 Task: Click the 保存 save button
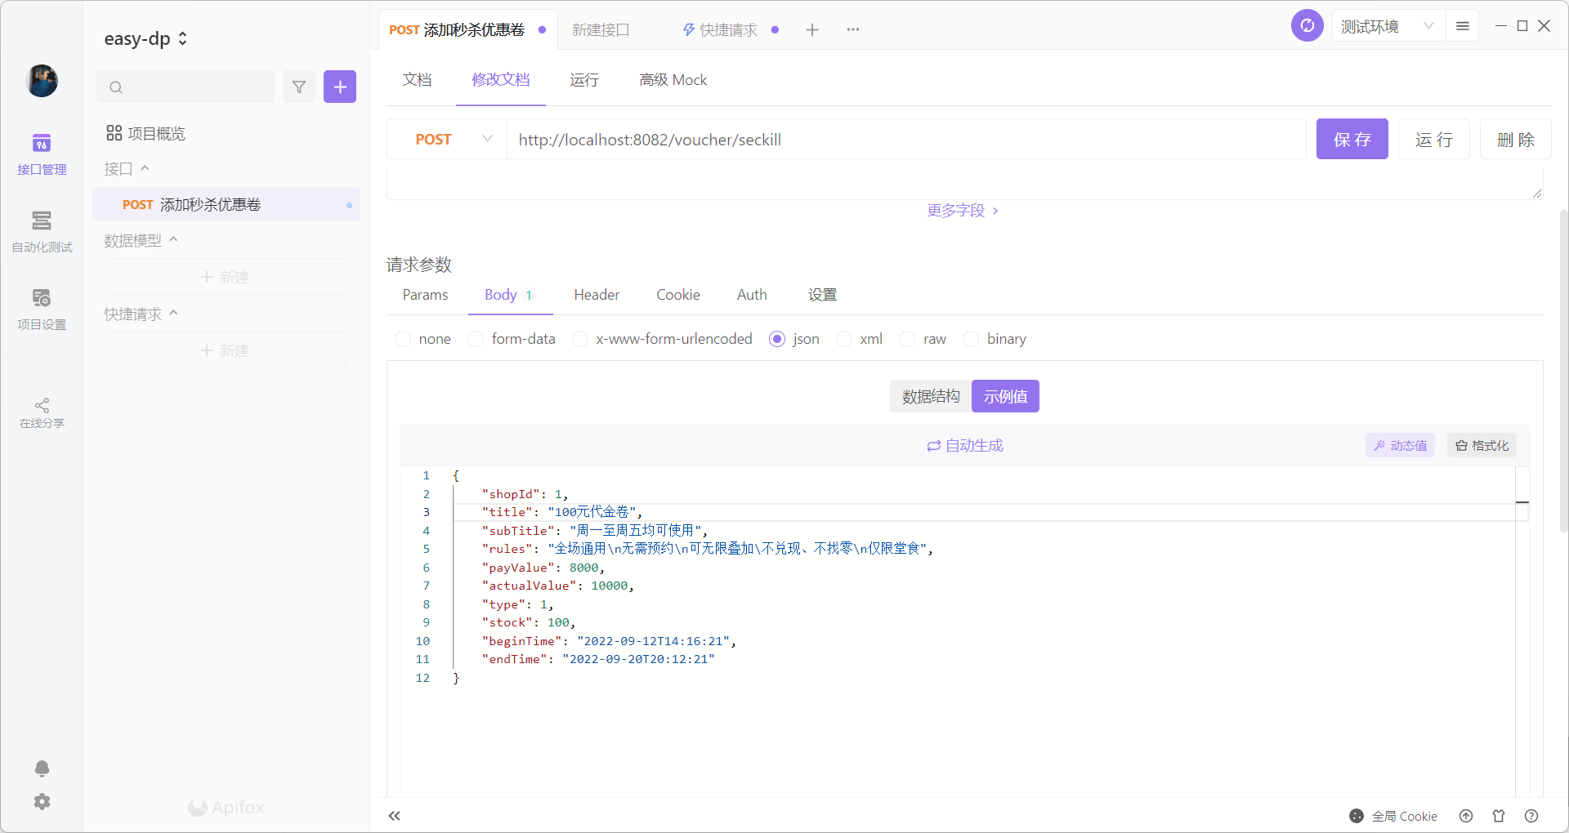(1352, 140)
